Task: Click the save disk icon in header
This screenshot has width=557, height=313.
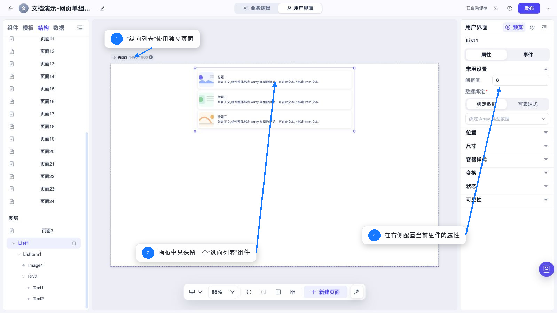Action: click(496, 8)
